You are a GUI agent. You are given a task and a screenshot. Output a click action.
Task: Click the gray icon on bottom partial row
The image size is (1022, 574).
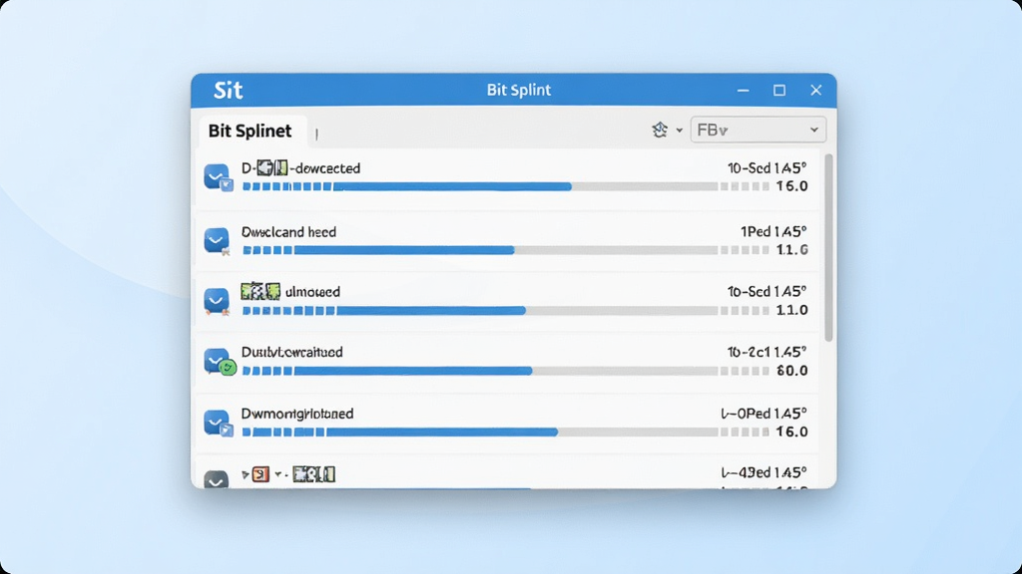pos(217,479)
